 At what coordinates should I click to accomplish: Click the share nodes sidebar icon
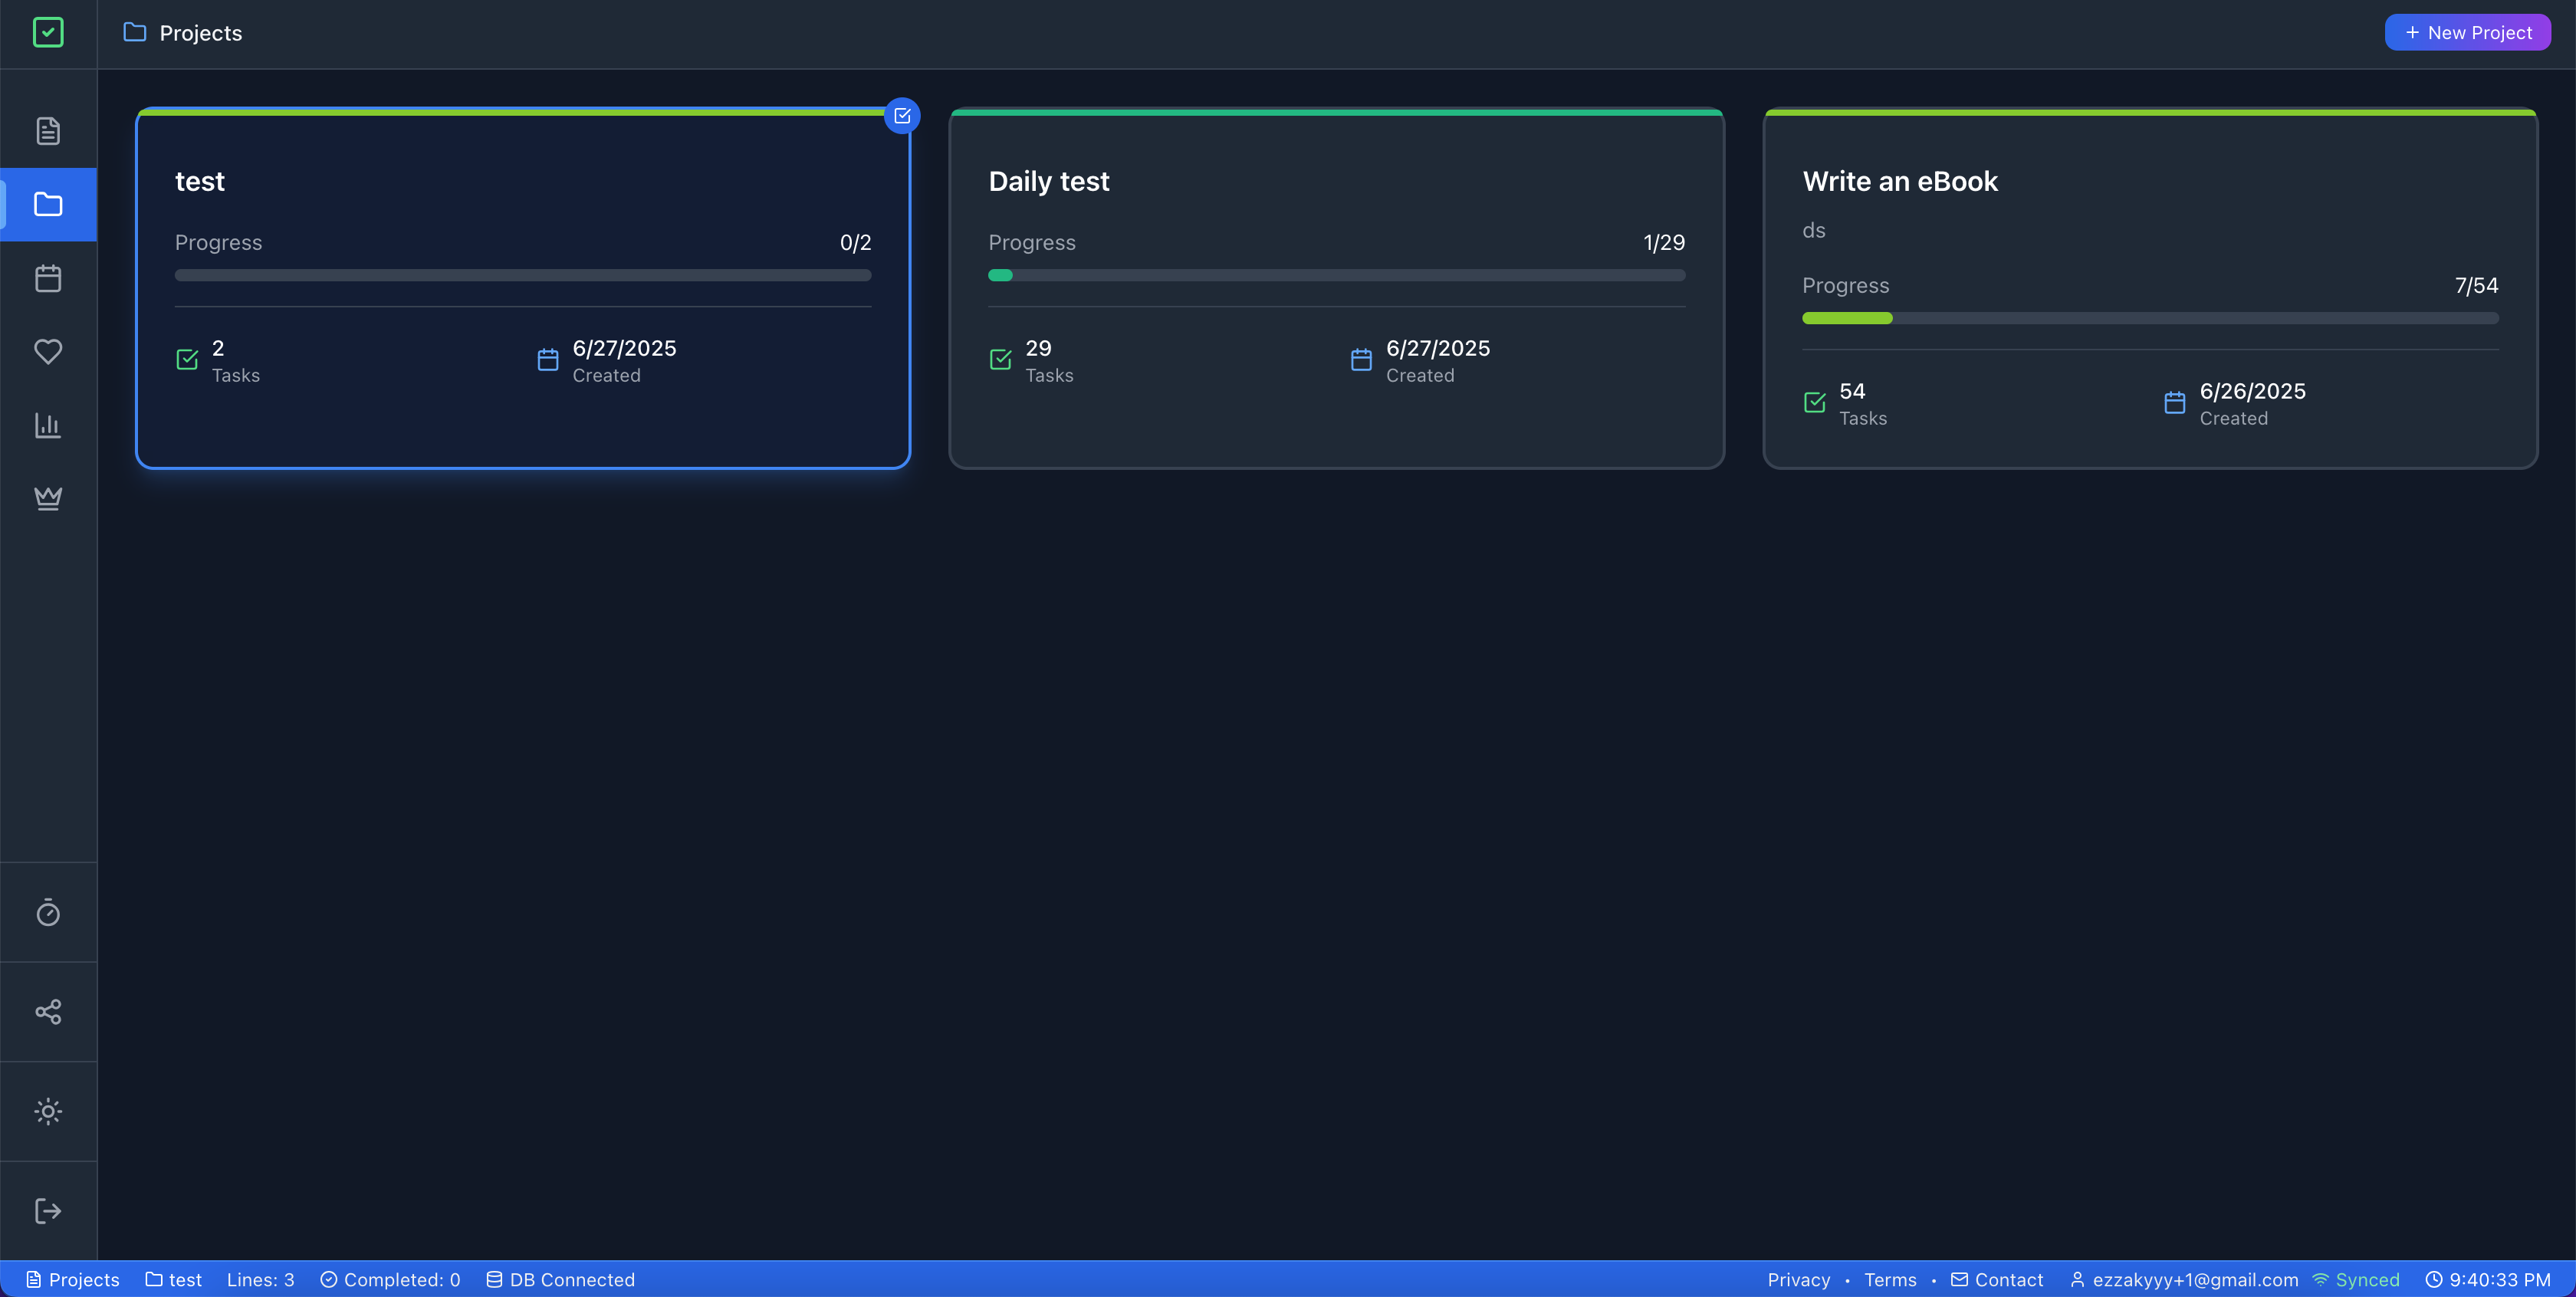[48, 1012]
